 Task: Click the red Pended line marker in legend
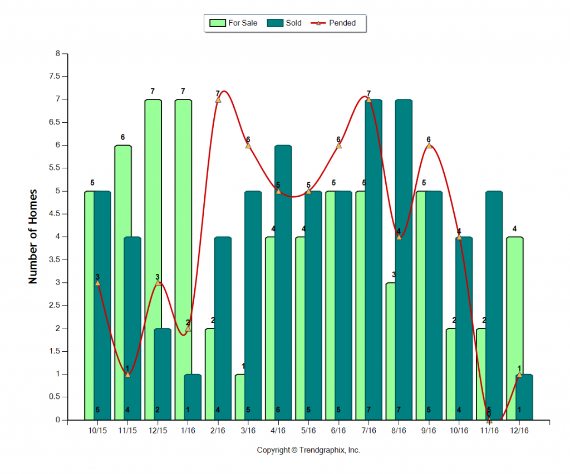pos(318,23)
